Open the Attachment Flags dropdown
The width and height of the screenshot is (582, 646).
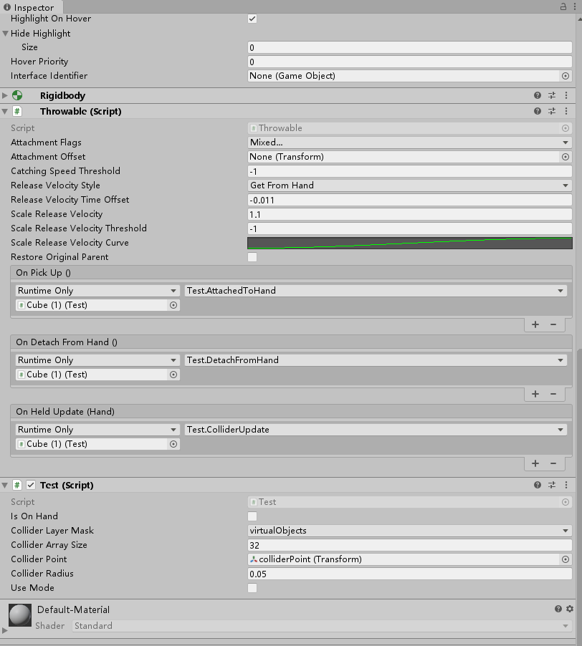409,142
